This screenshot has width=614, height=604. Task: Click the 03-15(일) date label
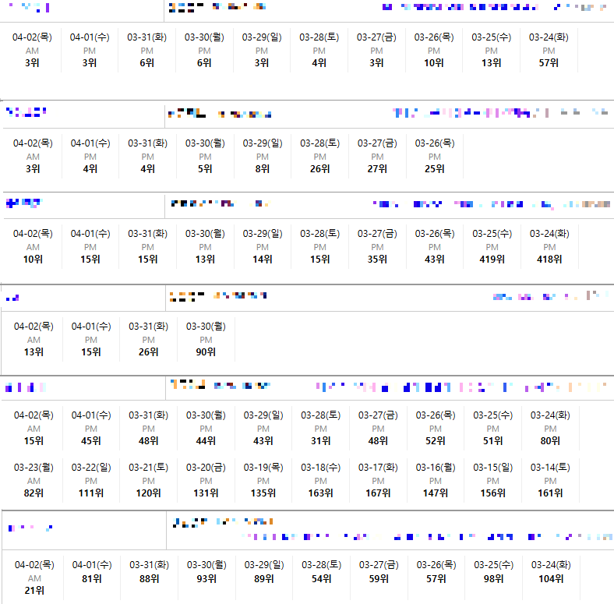pyautogui.click(x=492, y=468)
